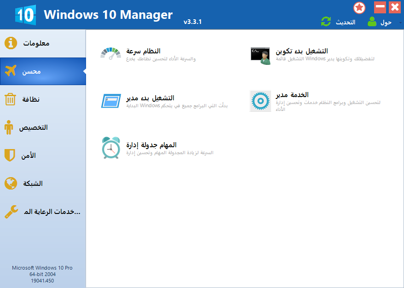Click the 19041.450 build number
Screen dimensions: 404x288
point(42,281)
